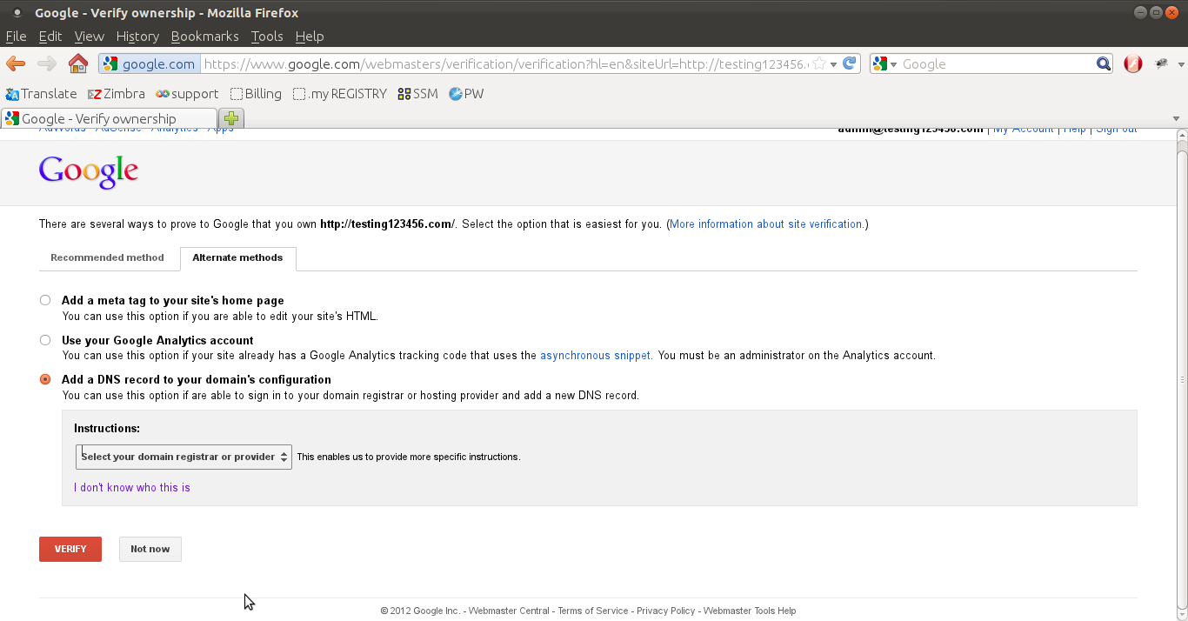The image size is (1188, 621).
Task: Click the vertical page scrollbar
Action: 1182,379
